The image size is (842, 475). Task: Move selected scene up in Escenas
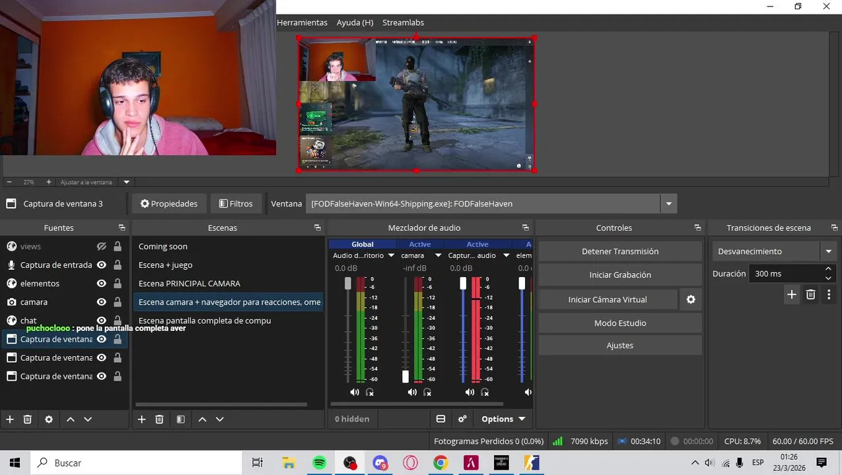coord(203,419)
